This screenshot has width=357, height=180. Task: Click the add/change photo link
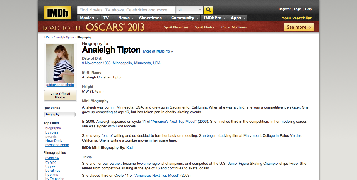(x=60, y=85)
